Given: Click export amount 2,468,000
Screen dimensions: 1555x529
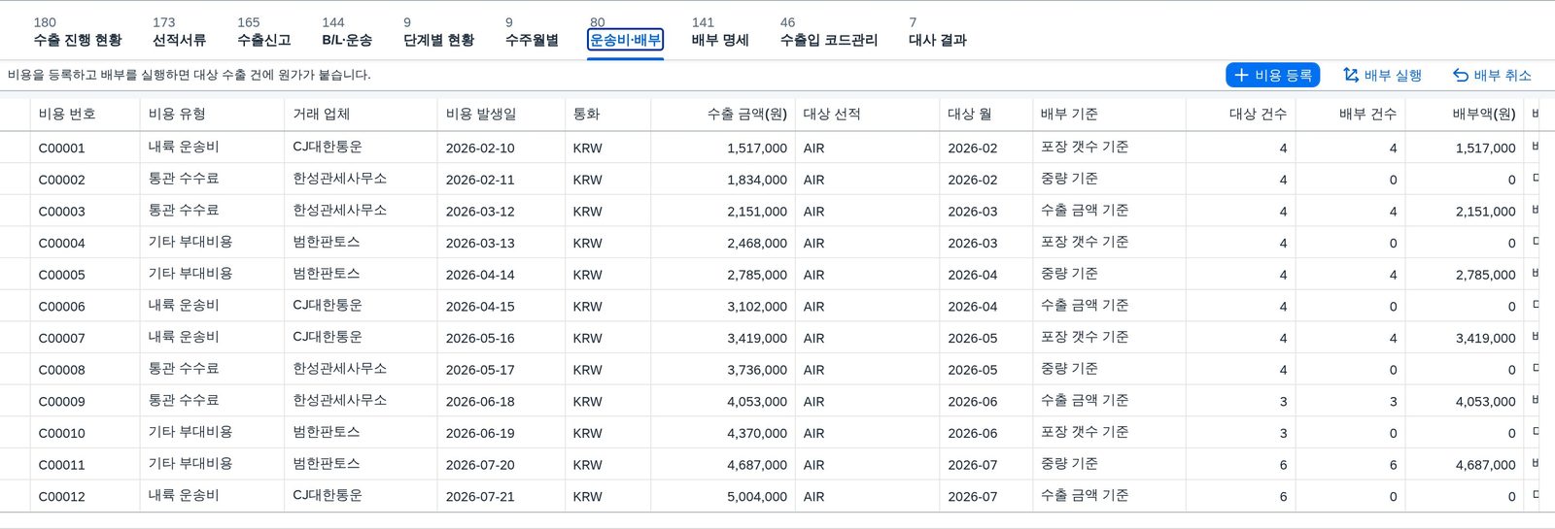Looking at the screenshot, I should pos(757,244).
